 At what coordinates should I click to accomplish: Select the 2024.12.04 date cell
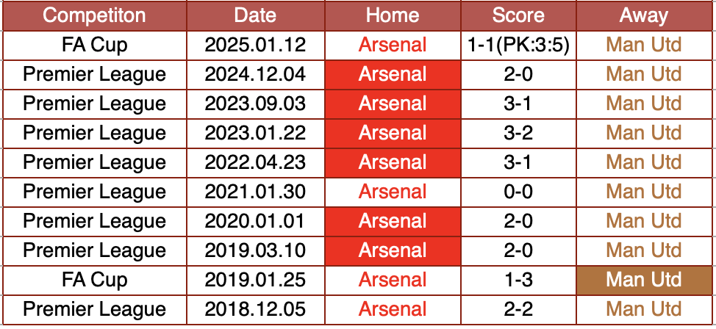click(x=255, y=74)
